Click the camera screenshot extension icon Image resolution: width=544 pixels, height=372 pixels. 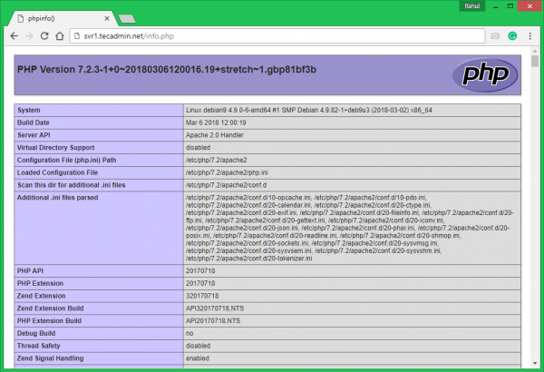[495, 36]
